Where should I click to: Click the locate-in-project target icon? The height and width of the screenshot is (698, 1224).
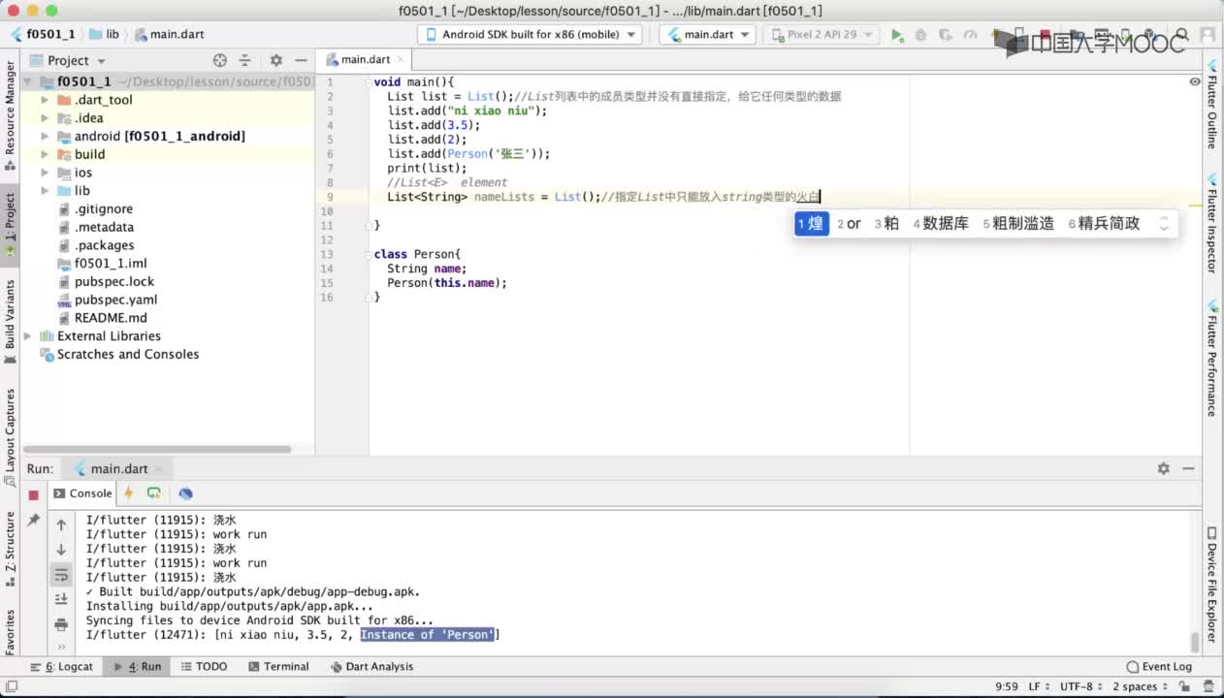coord(220,60)
